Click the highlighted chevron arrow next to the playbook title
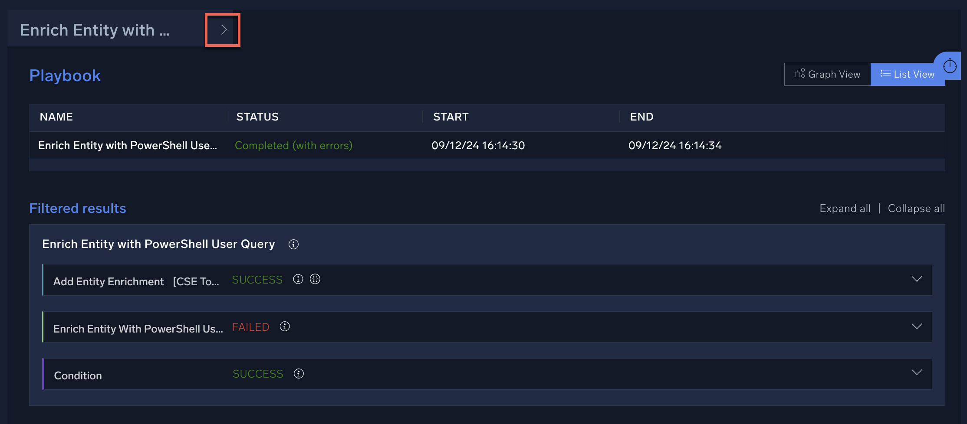Viewport: 967px width, 424px height. coord(223,29)
